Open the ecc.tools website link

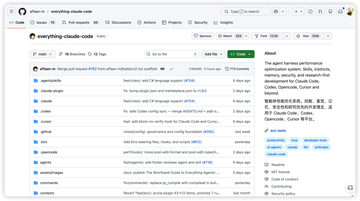point(278,131)
